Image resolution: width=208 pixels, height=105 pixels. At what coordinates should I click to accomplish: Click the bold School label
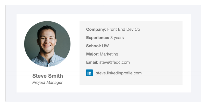[x=93, y=46]
